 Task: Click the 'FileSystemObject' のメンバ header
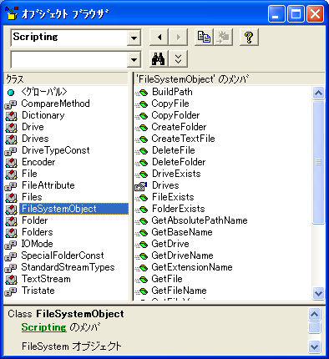(x=229, y=79)
